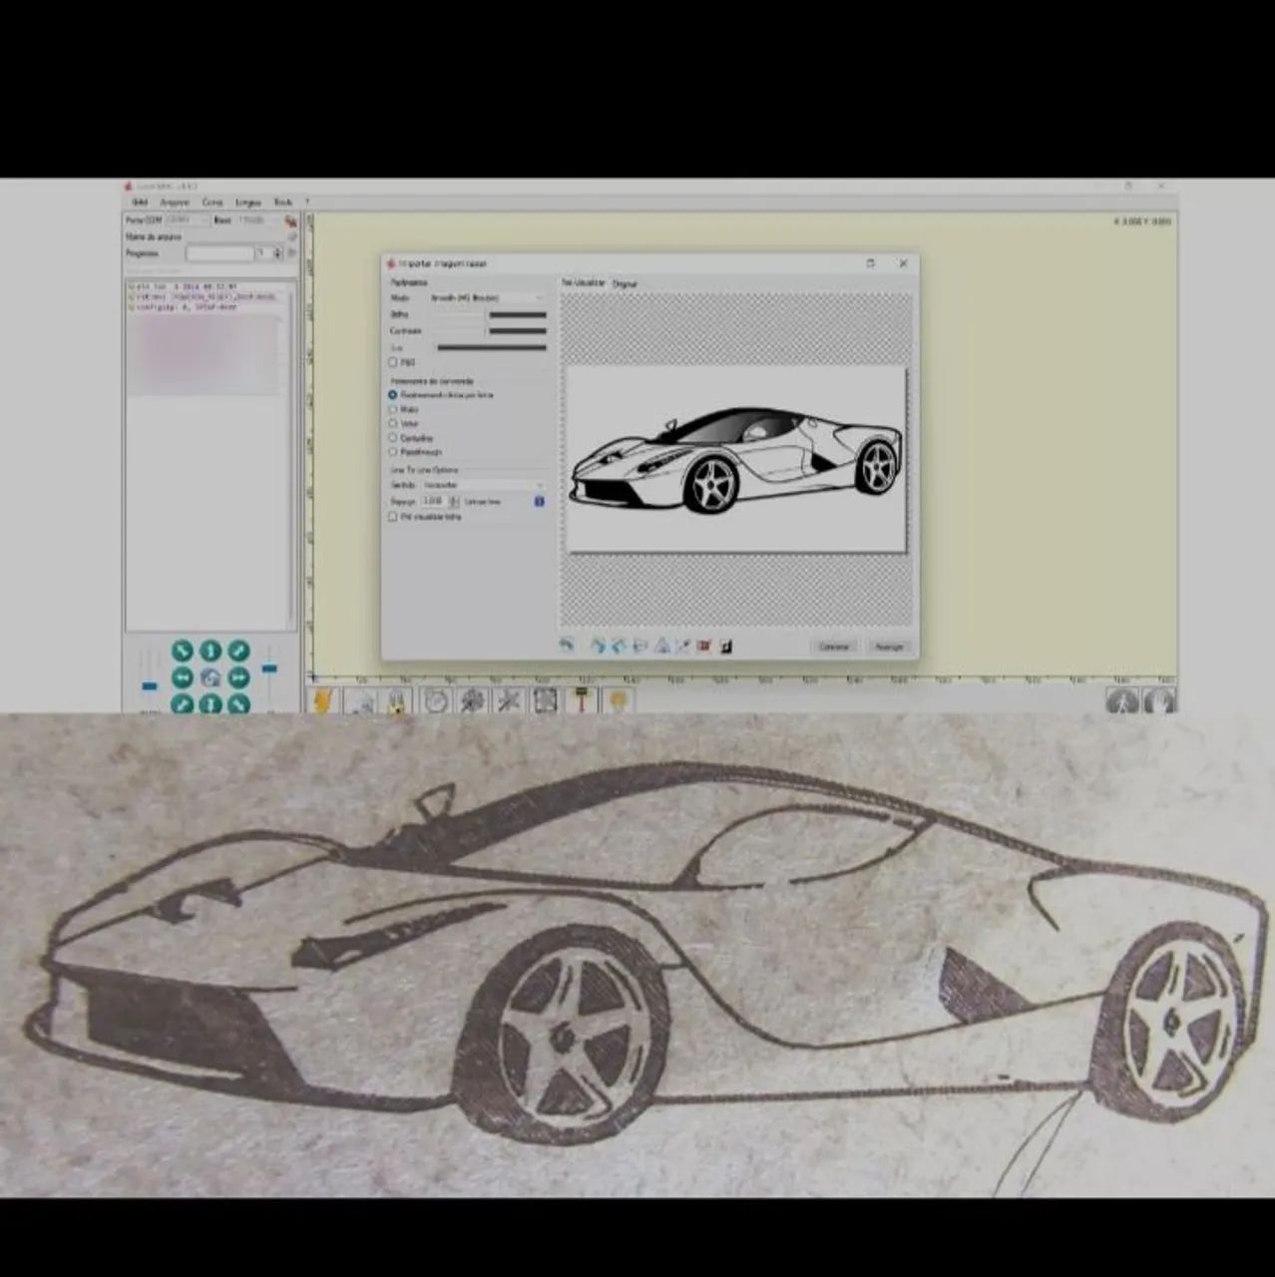The image size is (1275, 1277).
Task: Select the Passthrough conversion radio button
Action: click(x=393, y=452)
